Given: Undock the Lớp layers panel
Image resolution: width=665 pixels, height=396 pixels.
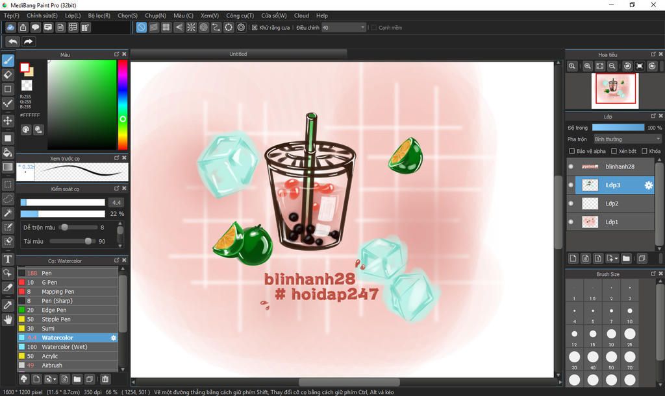Looking at the screenshot, I should point(653,116).
